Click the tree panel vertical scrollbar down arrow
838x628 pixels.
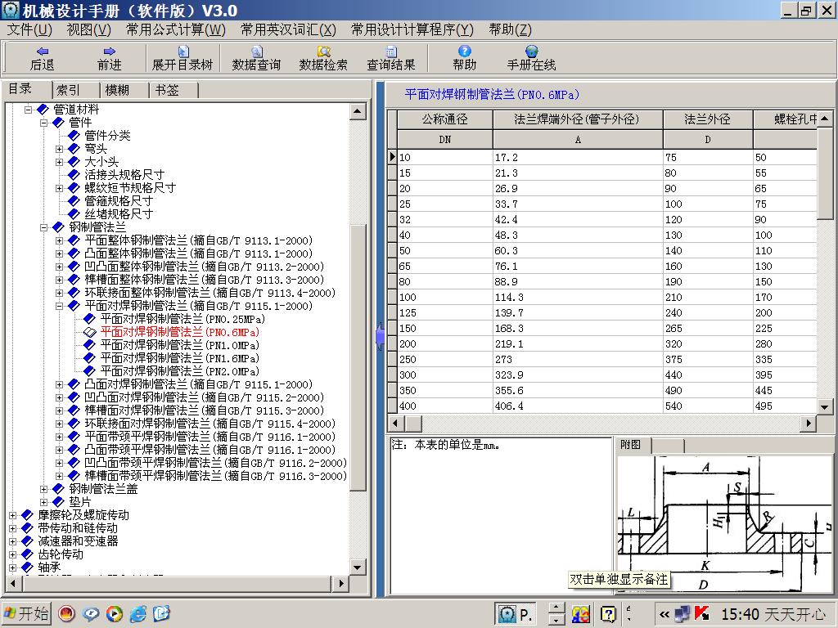[x=358, y=567]
